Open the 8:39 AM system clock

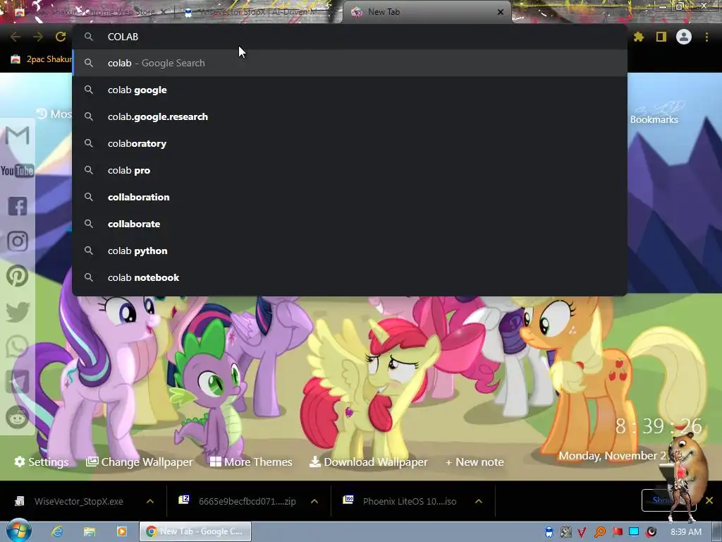point(686,532)
